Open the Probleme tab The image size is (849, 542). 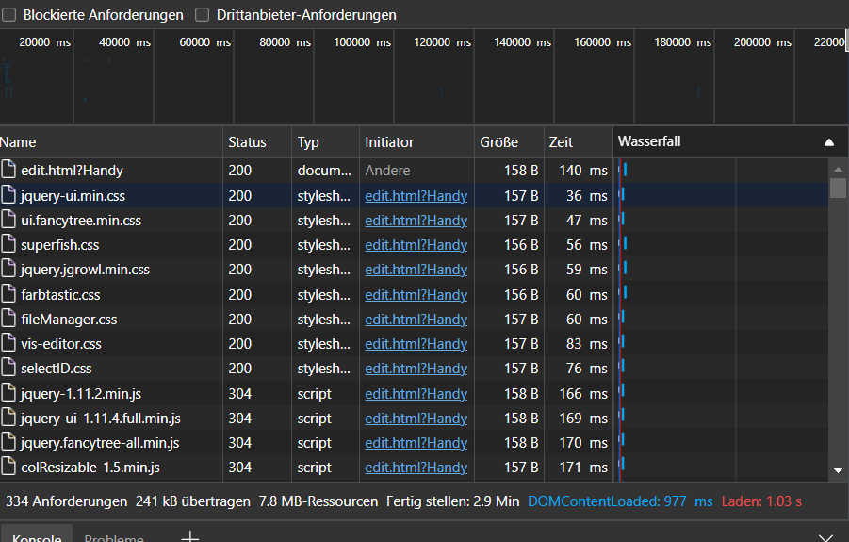[114, 538]
